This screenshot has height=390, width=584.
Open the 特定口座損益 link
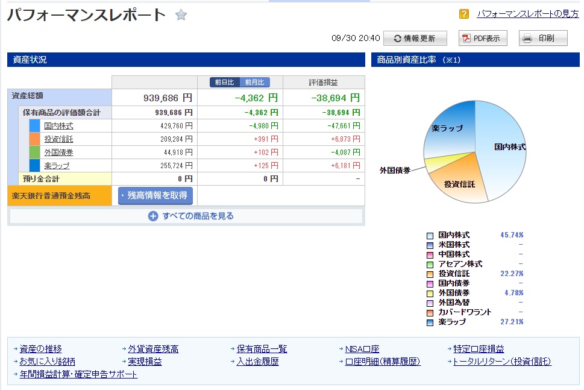pos(479,349)
